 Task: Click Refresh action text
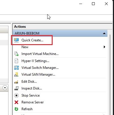click(27, 109)
